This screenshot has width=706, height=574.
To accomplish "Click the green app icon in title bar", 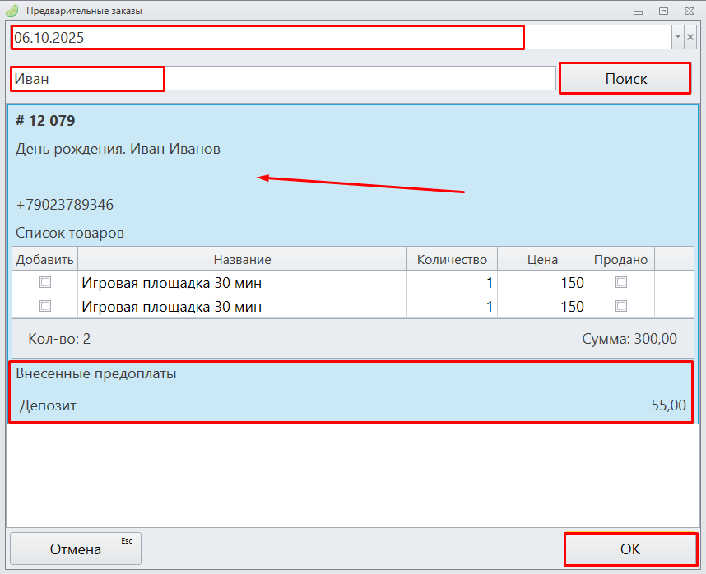I will pos(12,11).
